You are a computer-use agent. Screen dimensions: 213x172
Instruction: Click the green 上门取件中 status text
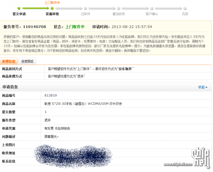coord(75,27)
